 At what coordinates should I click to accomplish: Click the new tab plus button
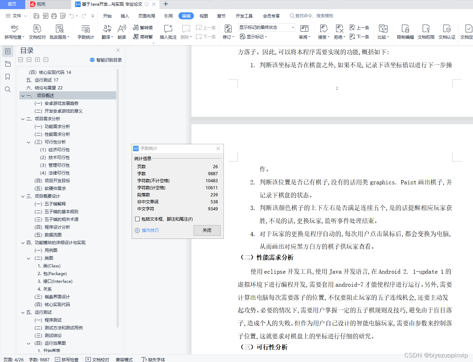click(166, 4)
